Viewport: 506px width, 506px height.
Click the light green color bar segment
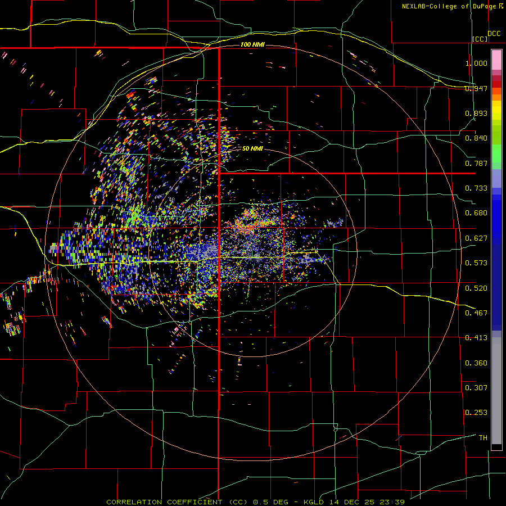pos(496,153)
